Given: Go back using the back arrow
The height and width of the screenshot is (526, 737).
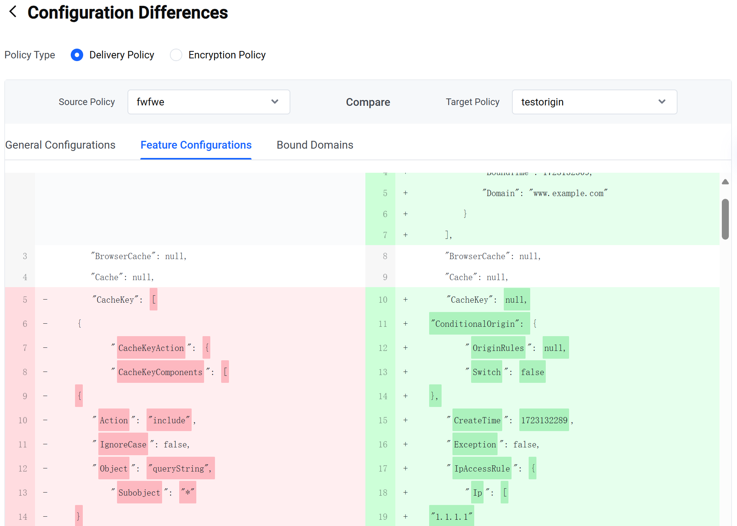Looking at the screenshot, I should (13, 12).
